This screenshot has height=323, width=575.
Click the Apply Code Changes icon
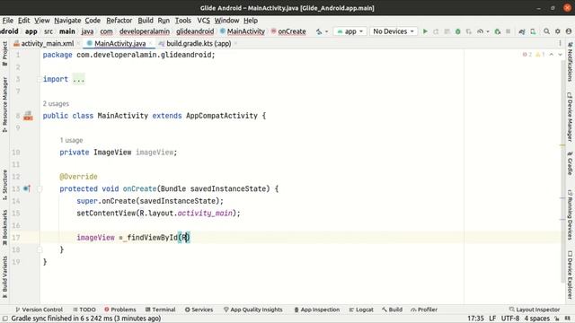[x=447, y=31]
